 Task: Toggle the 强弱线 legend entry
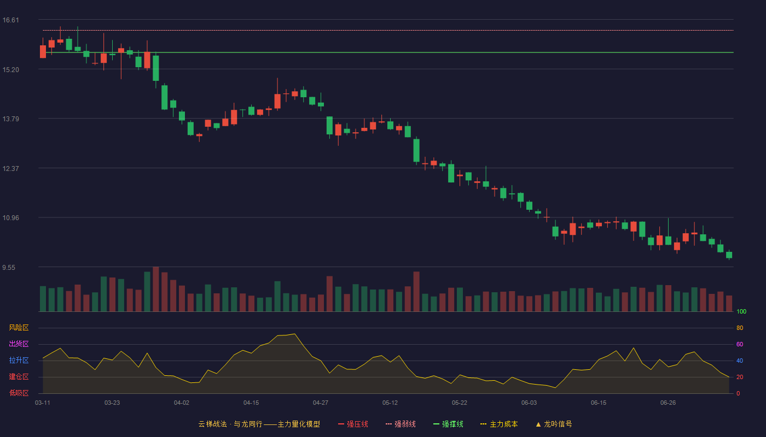click(401, 424)
